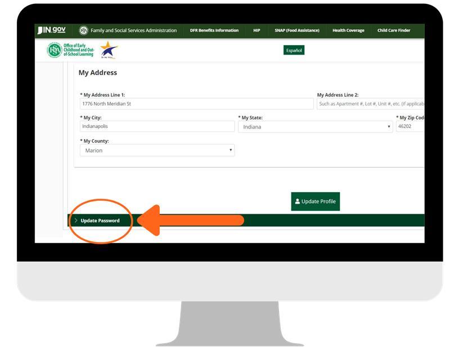The image size is (450, 350).
Task: Expand the Update Password section label
Action: point(100,220)
